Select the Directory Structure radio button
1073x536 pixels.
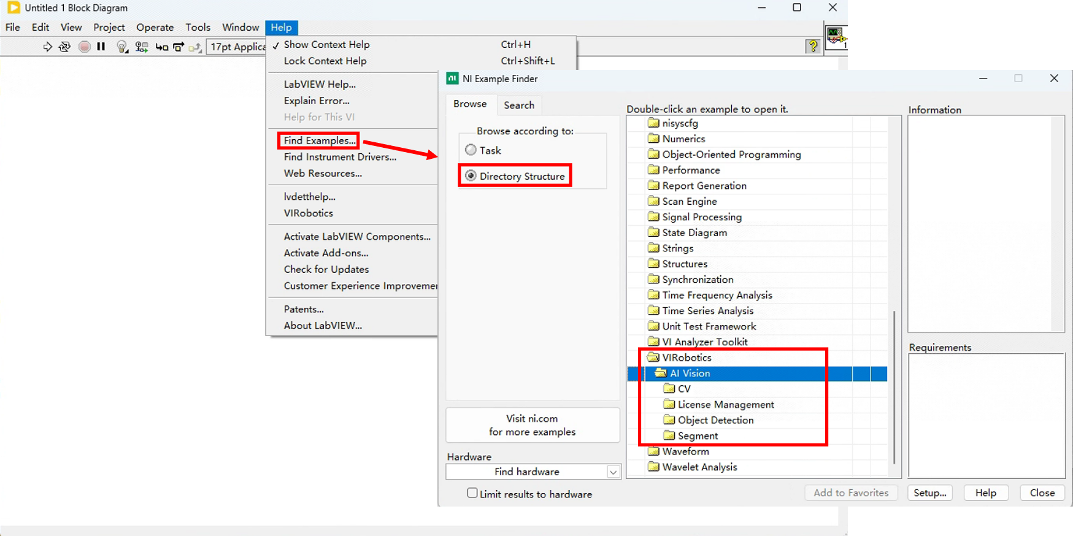click(471, 176)
